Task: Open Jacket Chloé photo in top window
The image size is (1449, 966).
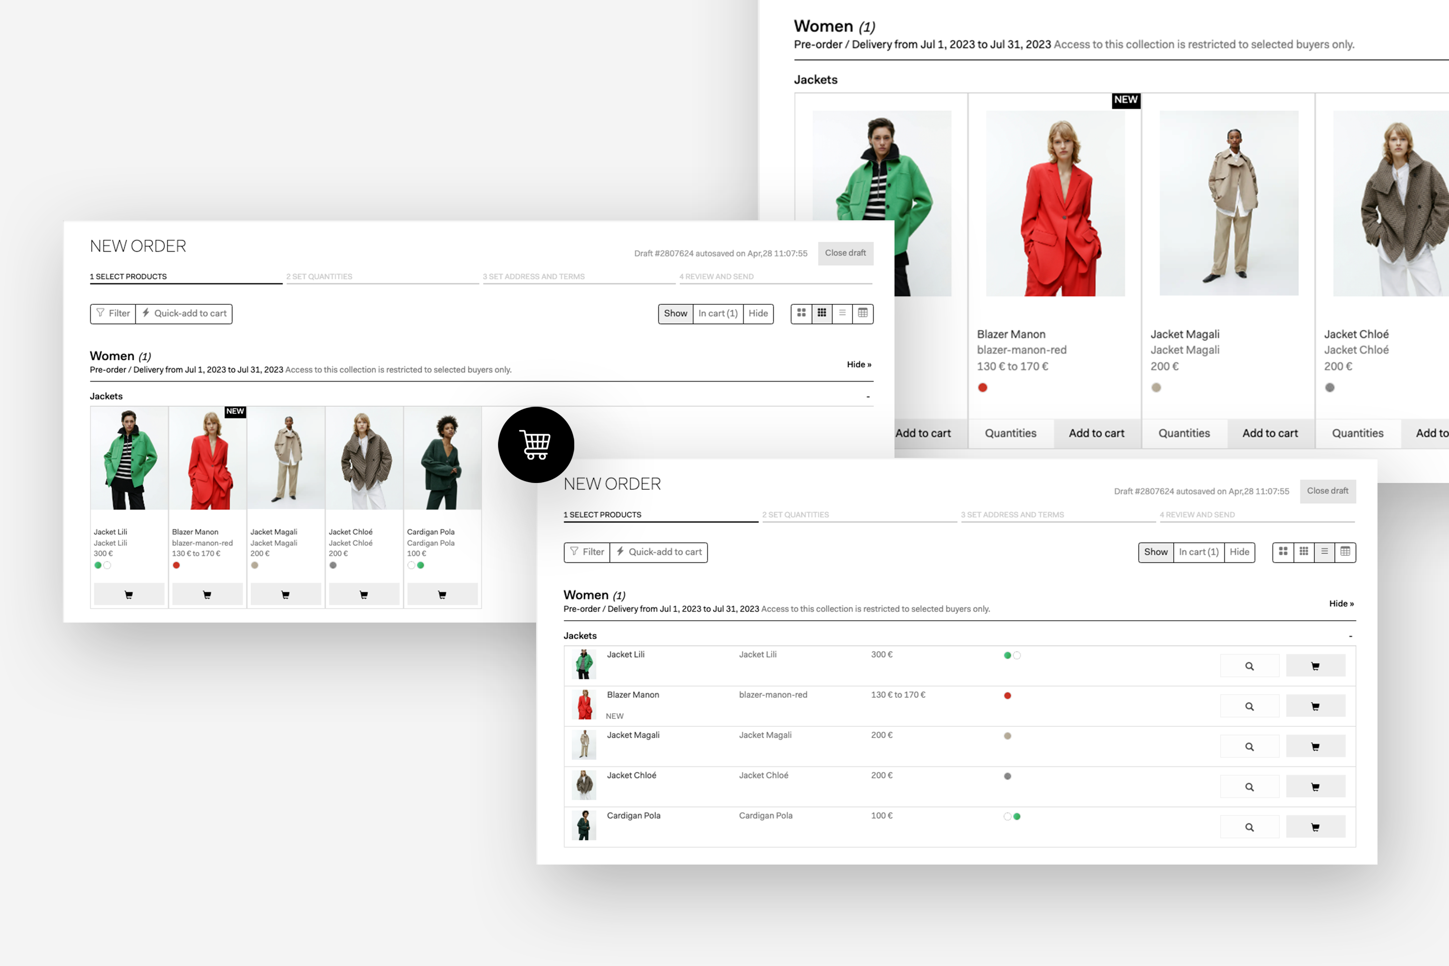Action: (x=1391, y=203)
